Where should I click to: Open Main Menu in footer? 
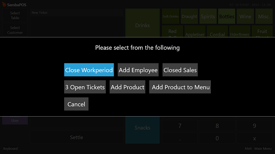(263, 148)
